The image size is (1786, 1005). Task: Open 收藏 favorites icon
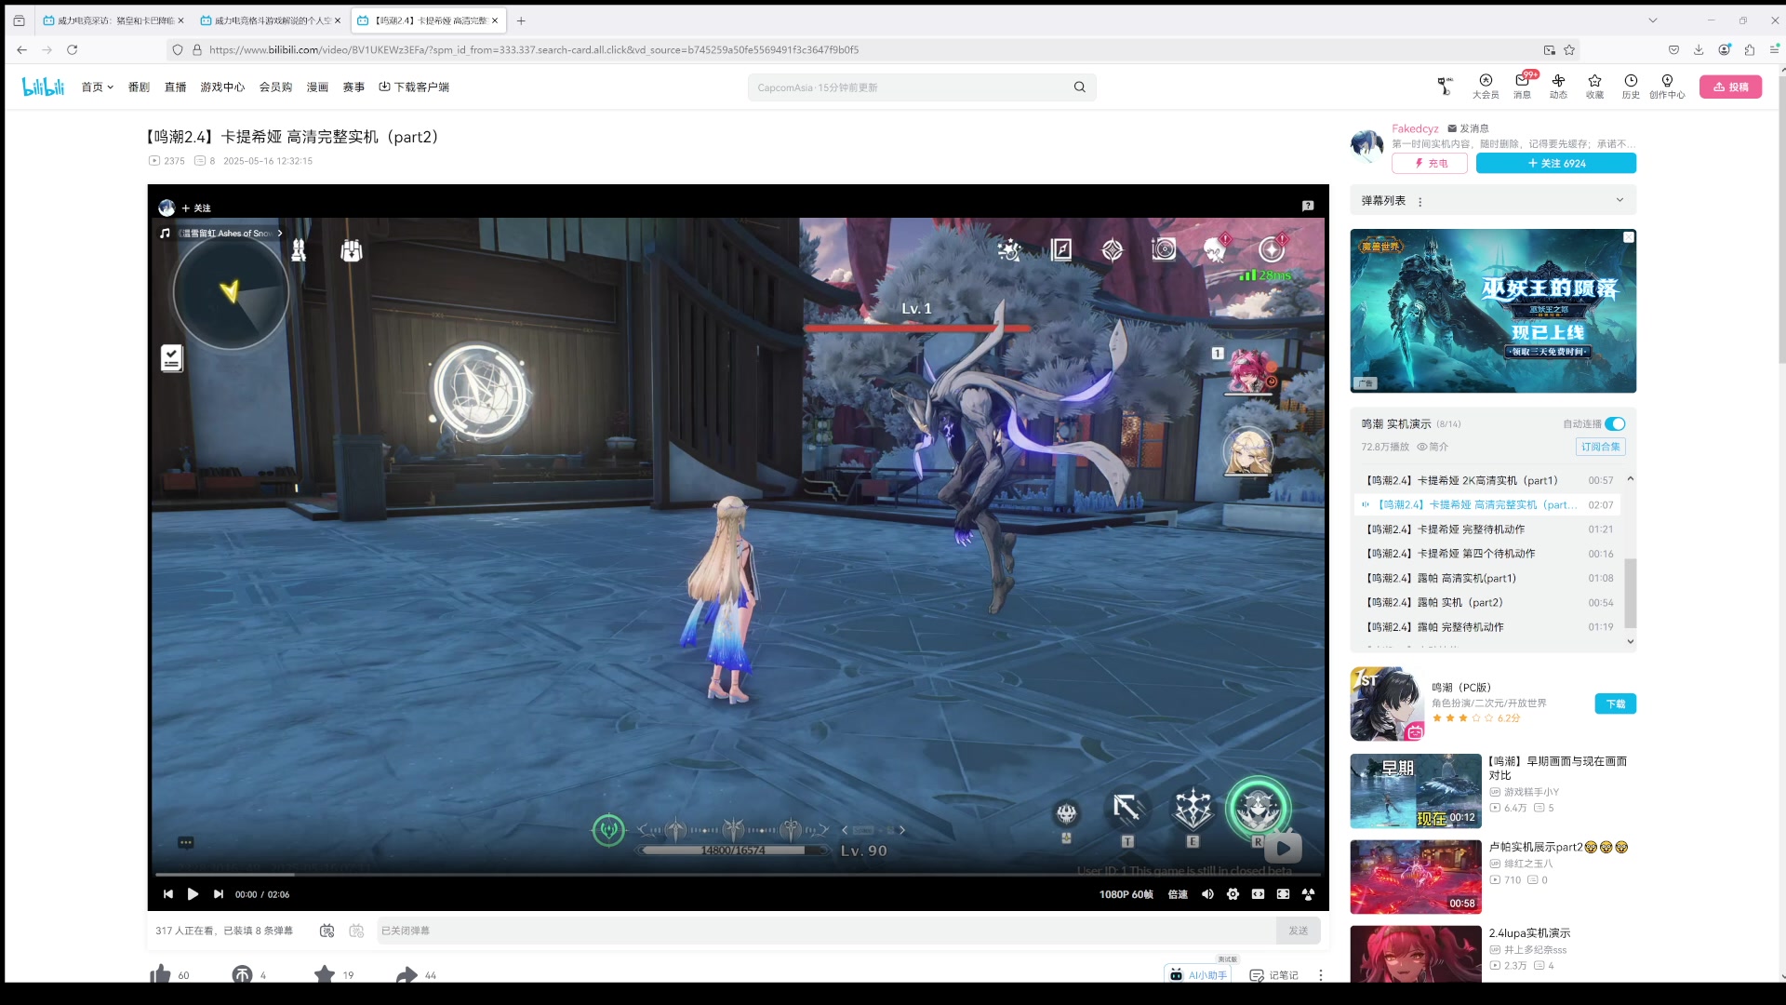1594,87
